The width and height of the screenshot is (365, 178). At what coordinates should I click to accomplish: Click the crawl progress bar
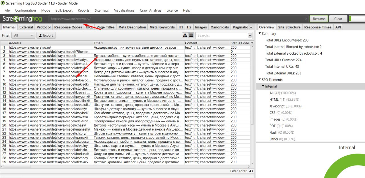click(x=357, y=19)
